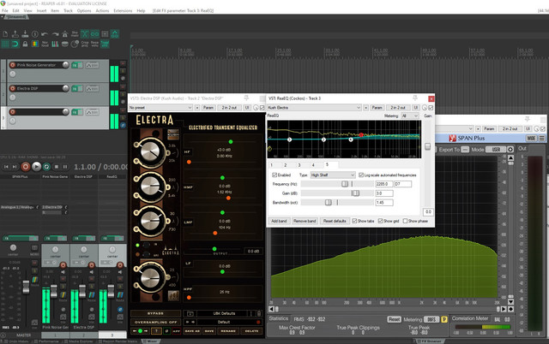Toggle the lock icon in toolbar
This screenshot has width=549, height=344.
25,44
